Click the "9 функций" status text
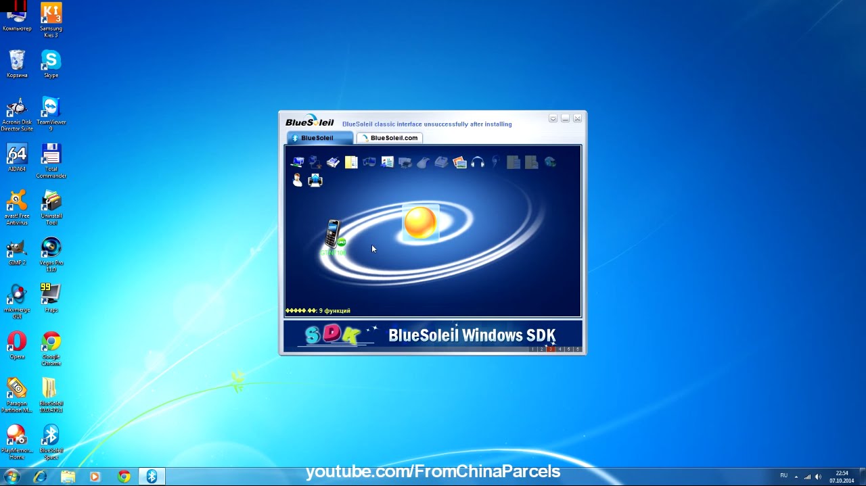Image resolution: width=866 pixels, height=486 pixels. (x=334, y=311)
